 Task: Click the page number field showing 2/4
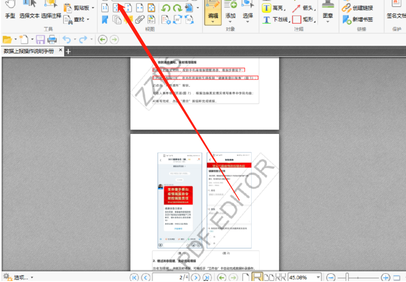[171, 278]
